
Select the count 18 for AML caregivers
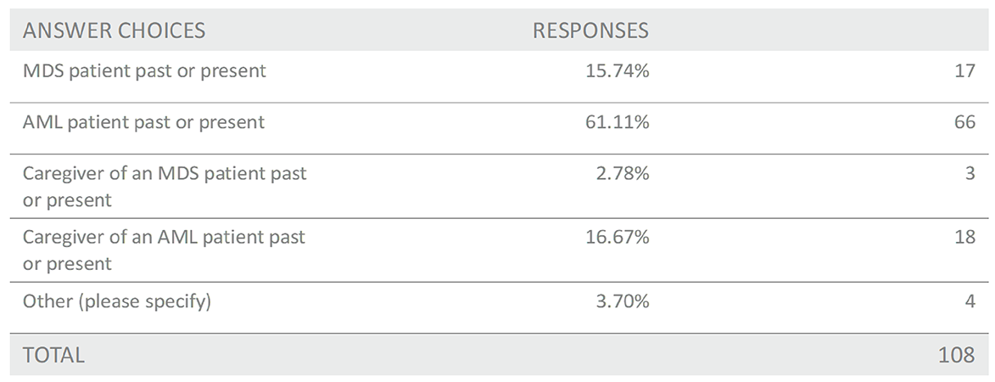(x=964, y=238)
